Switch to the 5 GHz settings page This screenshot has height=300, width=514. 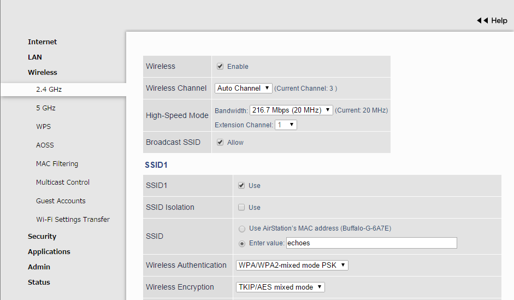[x=46, y=108]
